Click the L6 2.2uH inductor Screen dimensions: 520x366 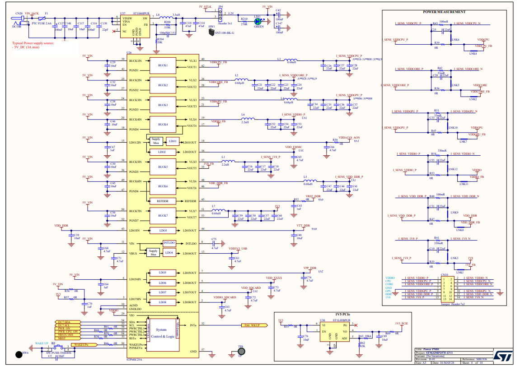click(x=248, y=119)
